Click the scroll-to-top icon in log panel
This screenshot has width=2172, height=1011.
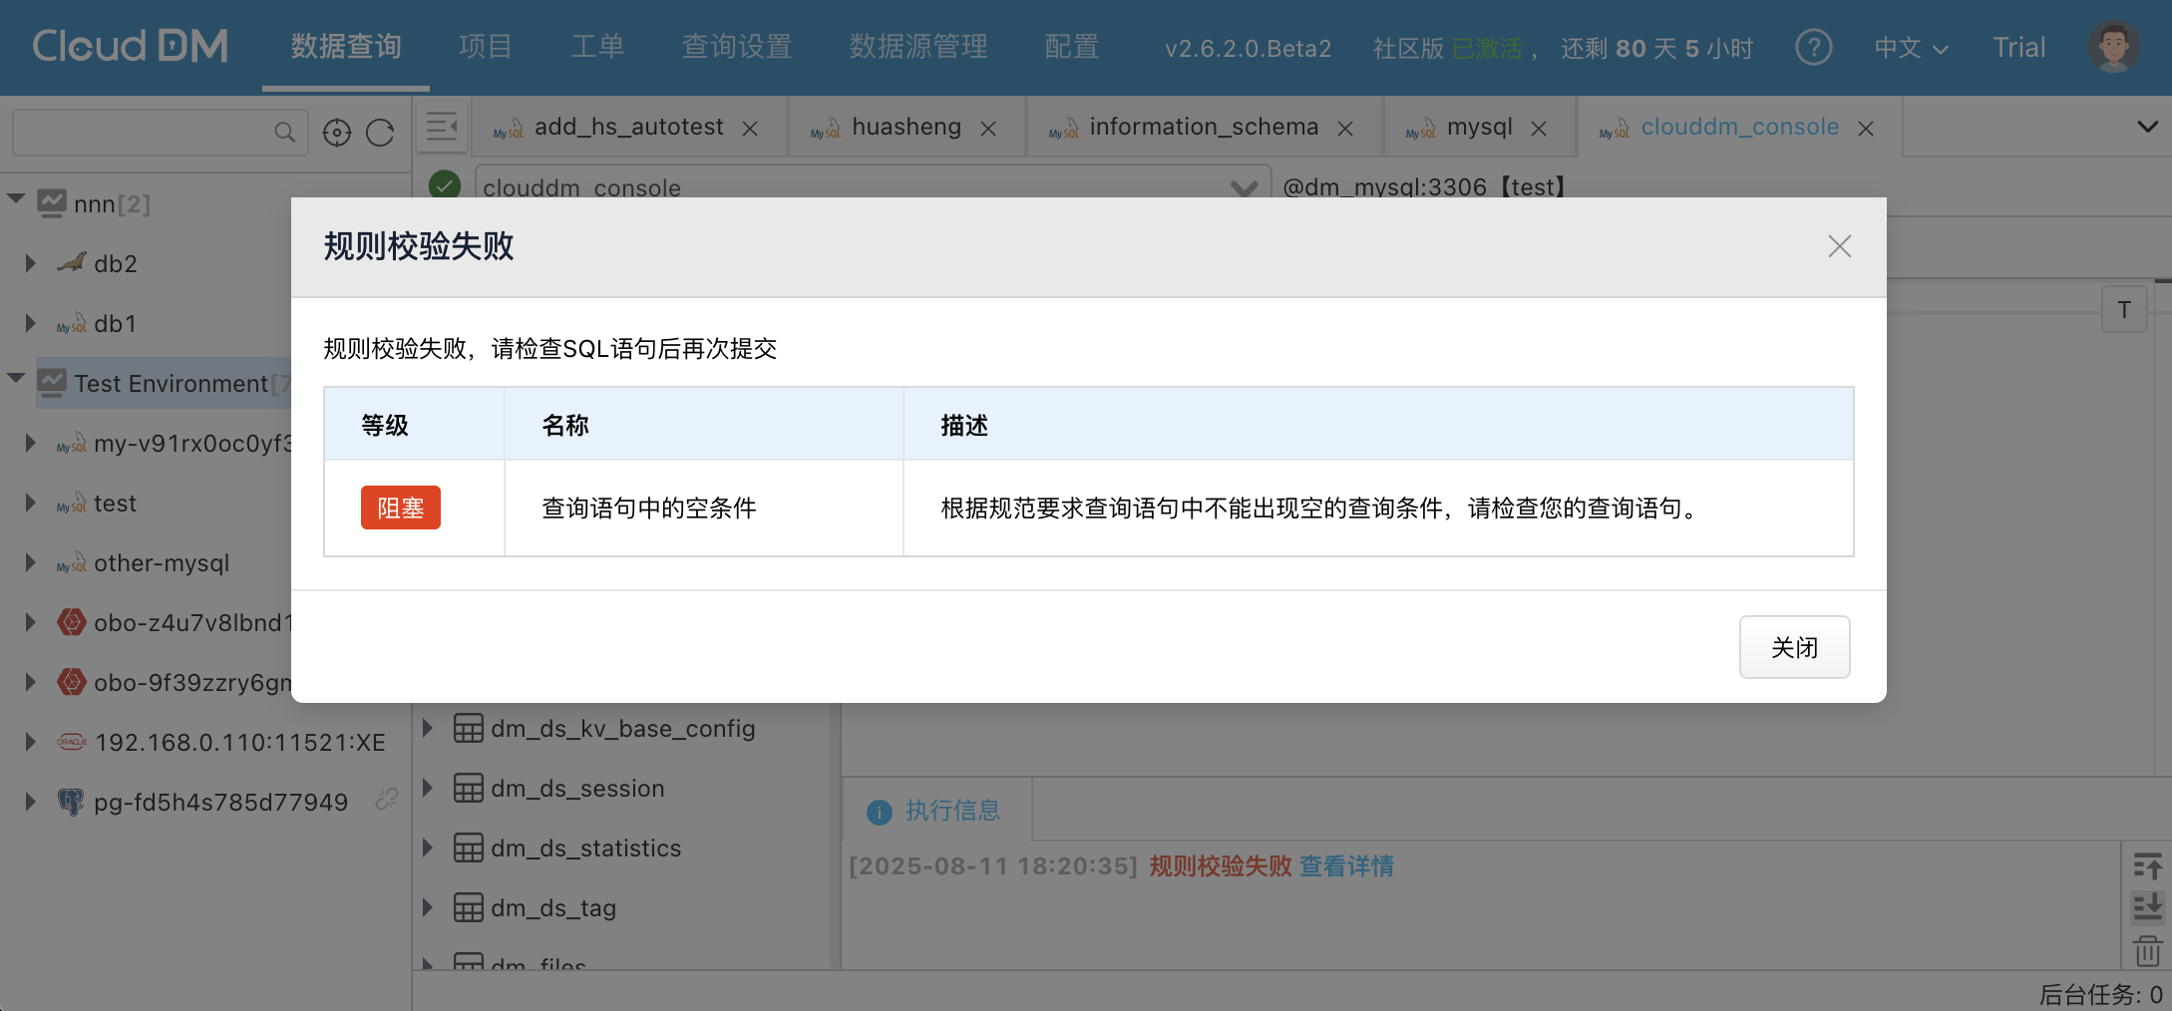(2147, 865)
